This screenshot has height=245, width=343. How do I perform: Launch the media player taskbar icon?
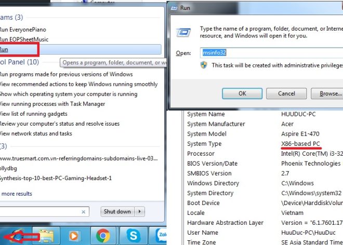click(x=74, y=236)
